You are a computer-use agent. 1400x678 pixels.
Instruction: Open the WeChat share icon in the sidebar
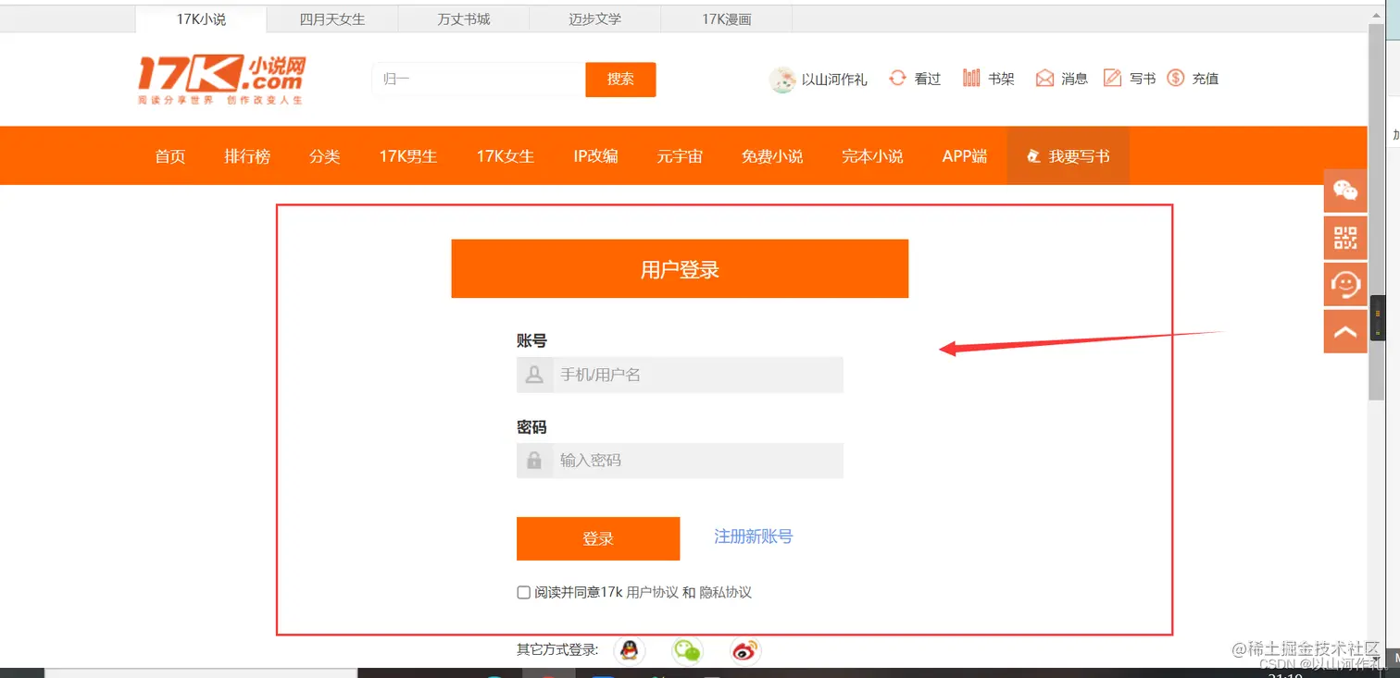pos(1344,191)
